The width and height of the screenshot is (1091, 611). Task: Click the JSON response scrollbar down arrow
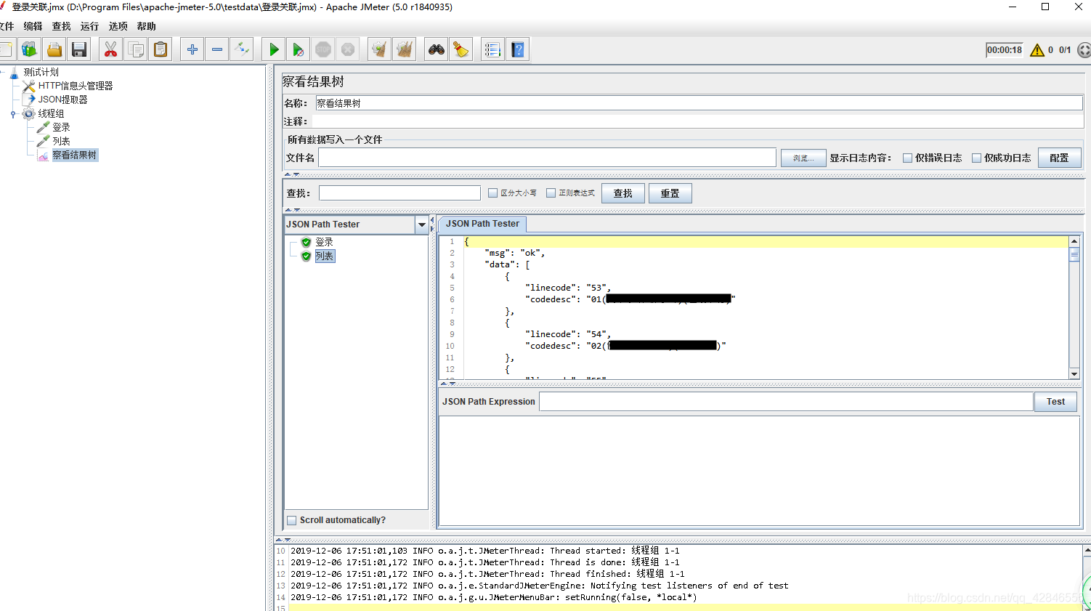1074,373
